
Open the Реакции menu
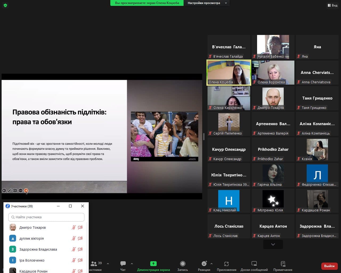coord(204,266)
